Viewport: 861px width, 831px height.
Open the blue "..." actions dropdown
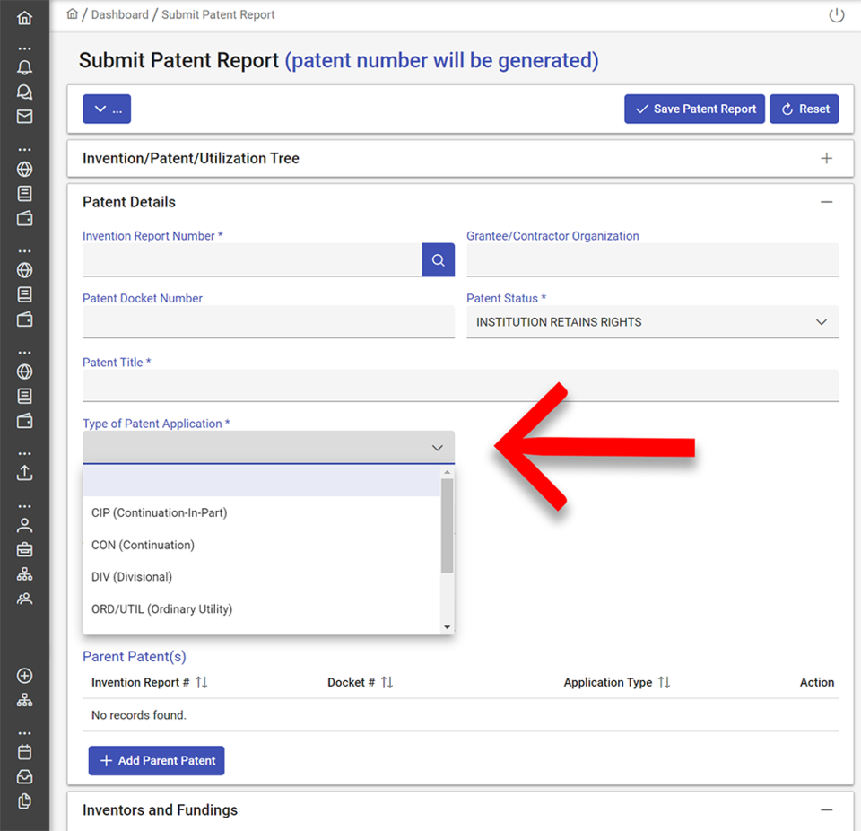click(107, 109)
